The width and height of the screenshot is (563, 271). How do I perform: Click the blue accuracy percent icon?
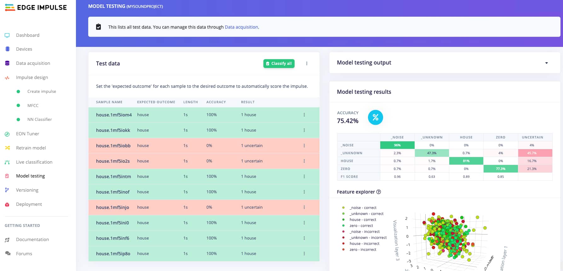tap(375, 117)
